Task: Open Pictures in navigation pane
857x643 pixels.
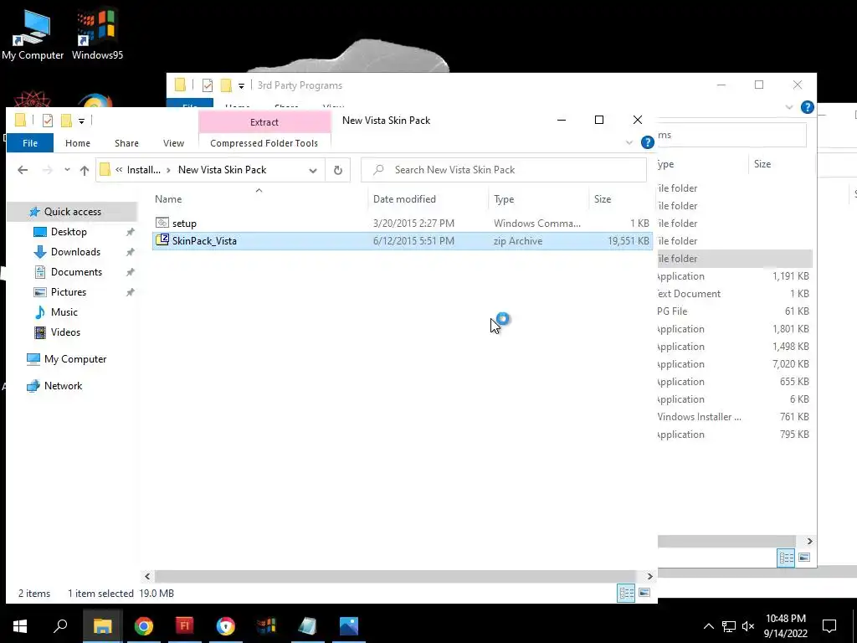Action: click(x=69, y=292)
